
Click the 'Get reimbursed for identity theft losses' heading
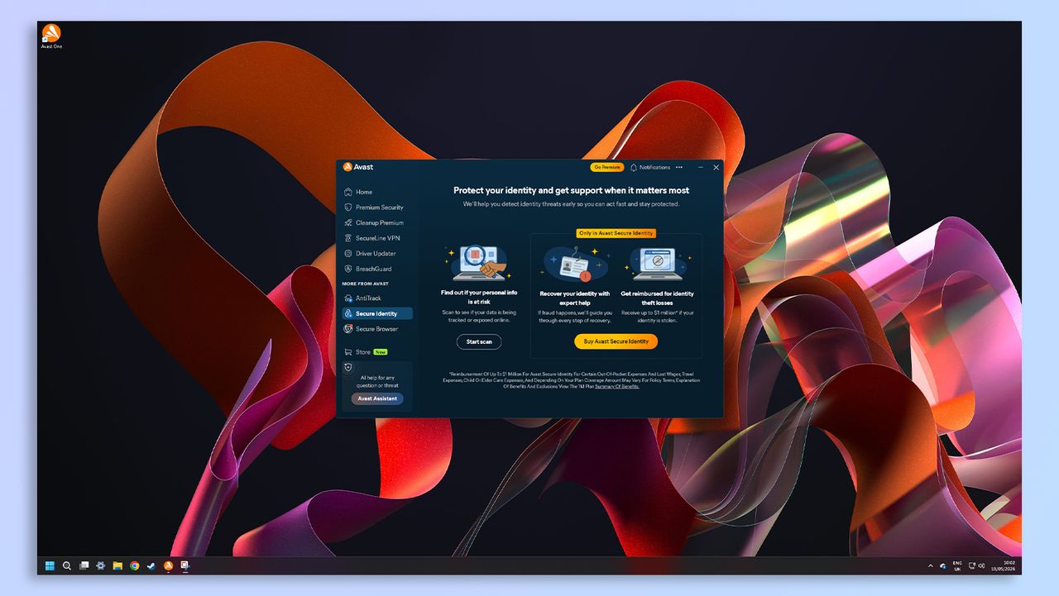(x=658, y=298)
